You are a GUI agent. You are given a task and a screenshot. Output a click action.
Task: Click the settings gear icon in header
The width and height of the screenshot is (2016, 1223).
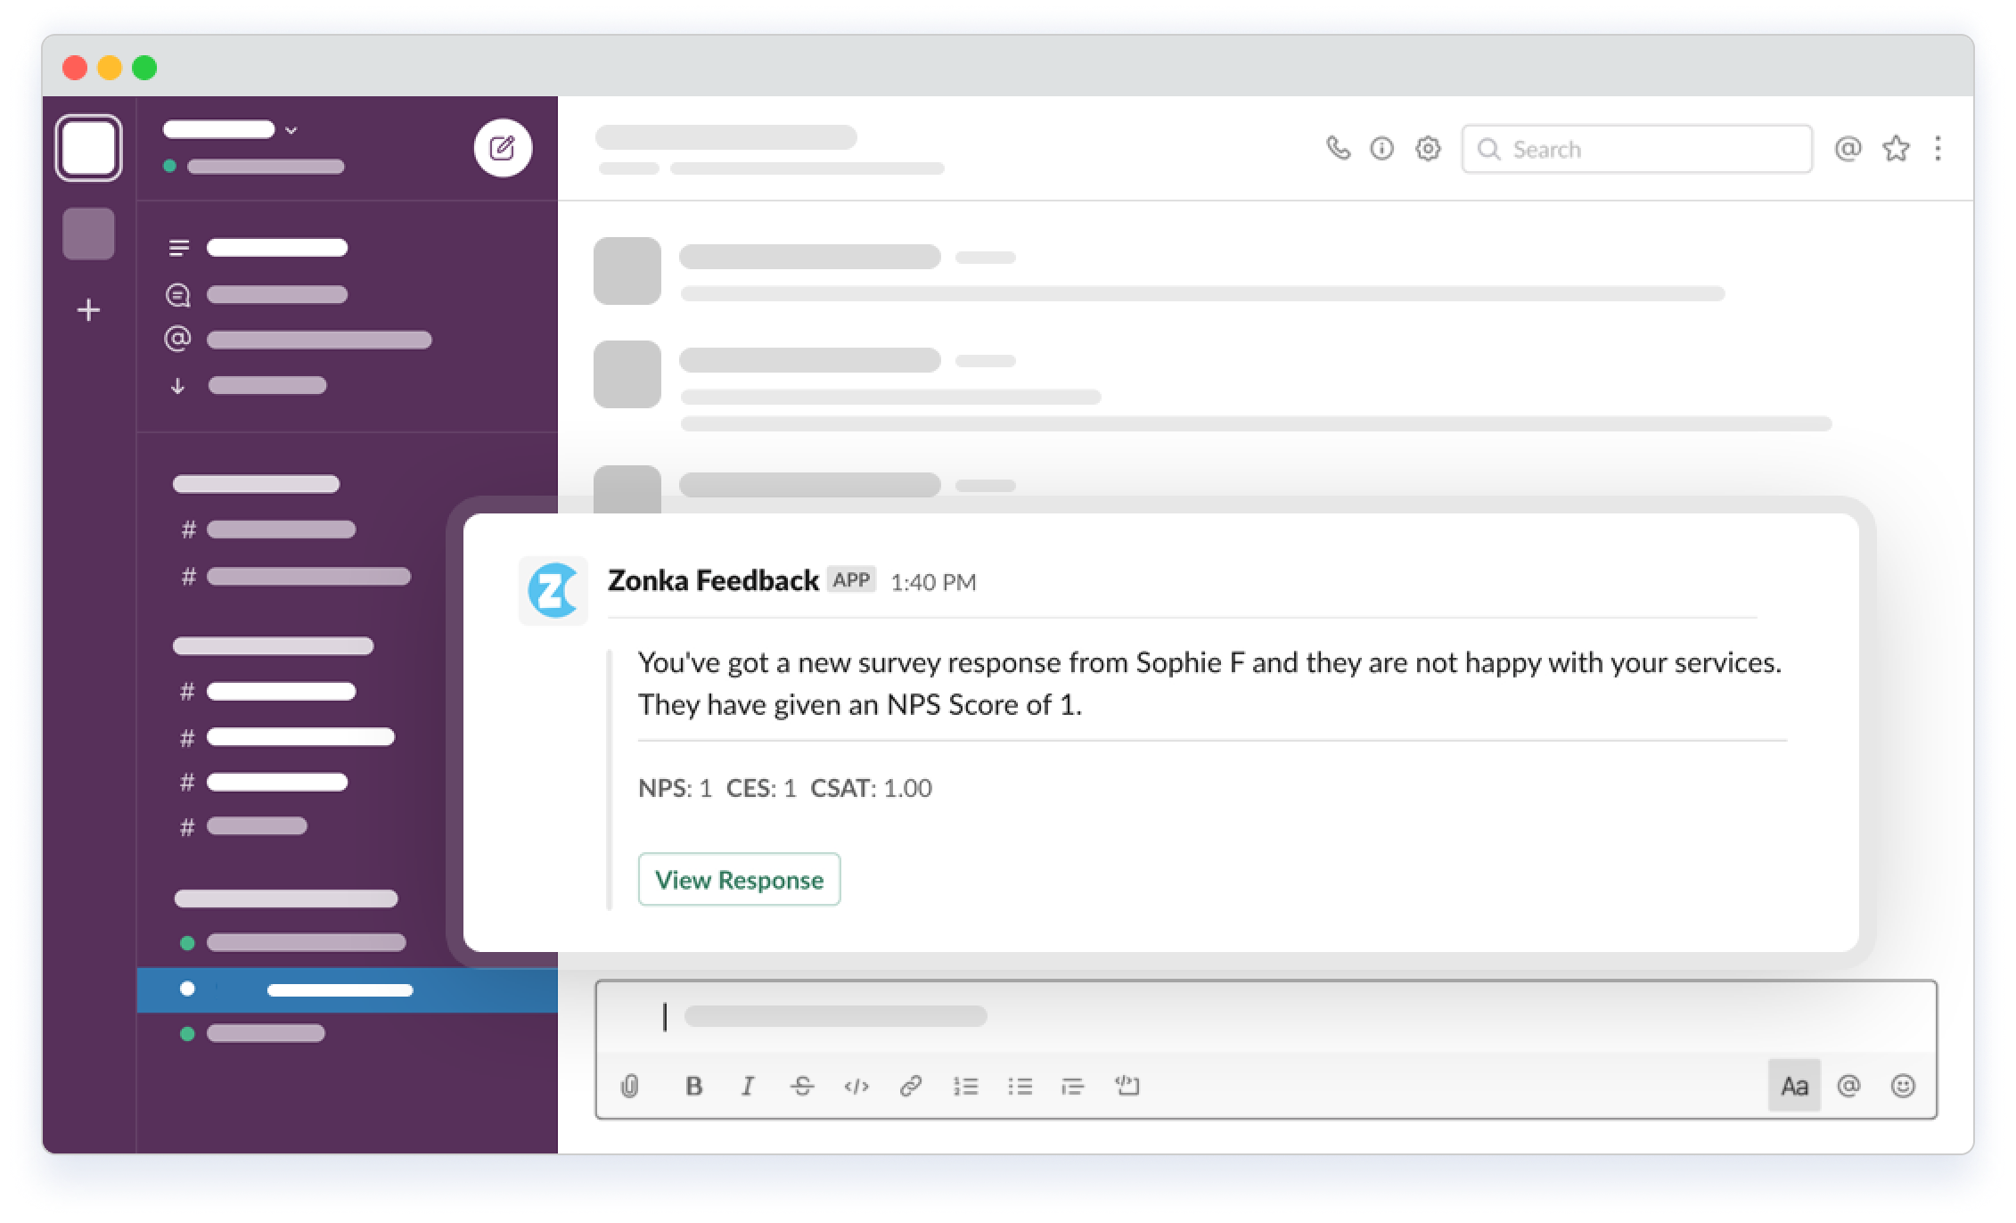(x=1426, y=148)
